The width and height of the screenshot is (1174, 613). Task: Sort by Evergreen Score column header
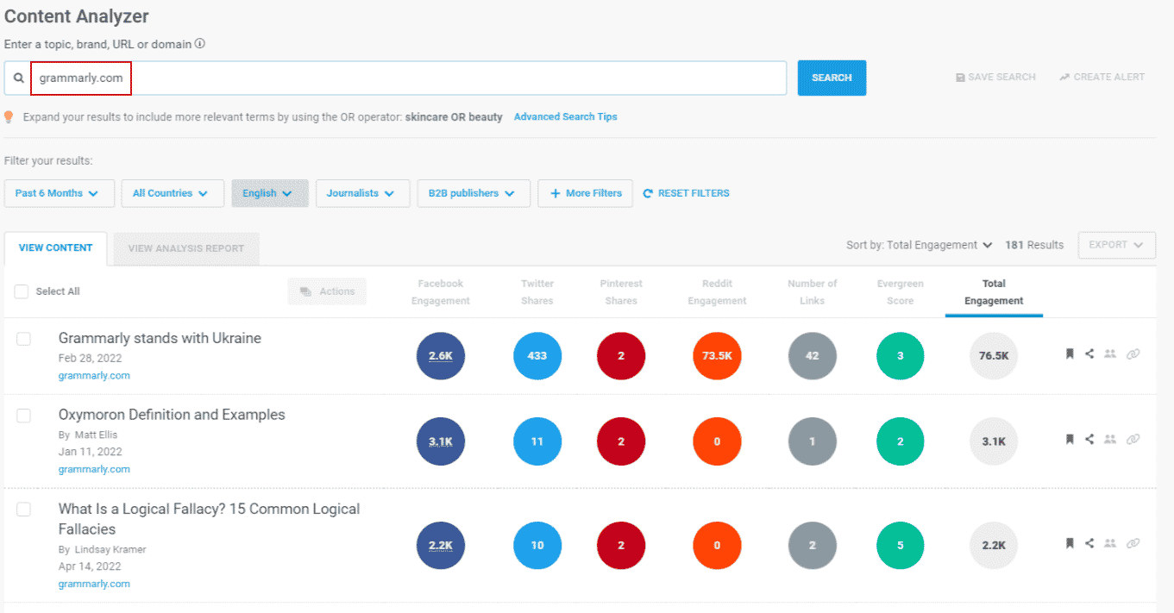[x=901, y=292]
